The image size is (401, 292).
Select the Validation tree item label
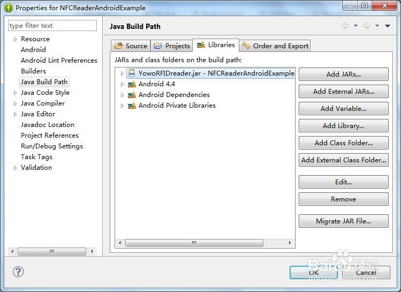click(x=36, y=168)
